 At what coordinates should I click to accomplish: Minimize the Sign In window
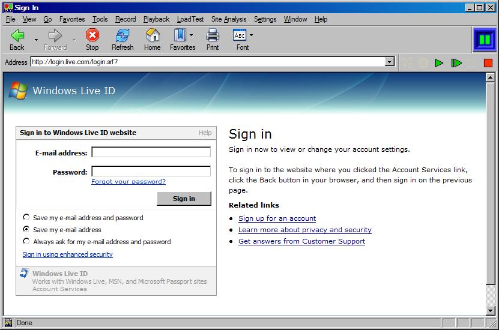pos(470,8)
